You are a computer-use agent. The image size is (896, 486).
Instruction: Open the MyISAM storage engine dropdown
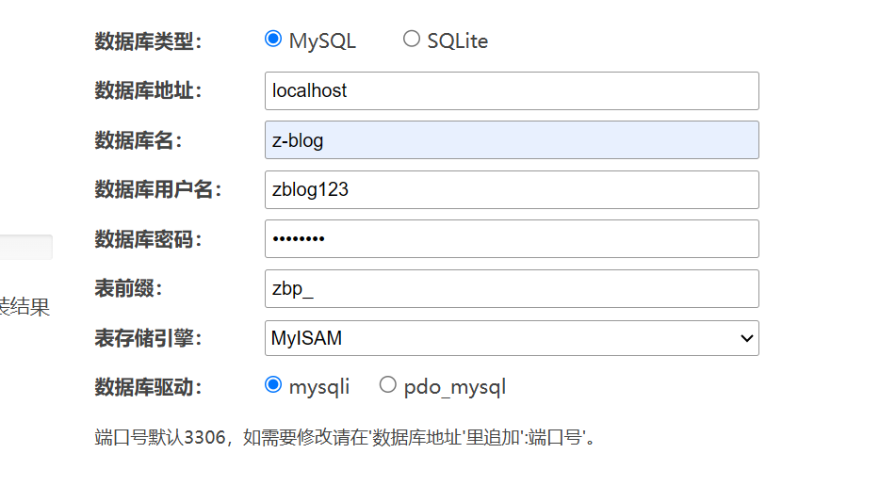[x=512, y=338]
